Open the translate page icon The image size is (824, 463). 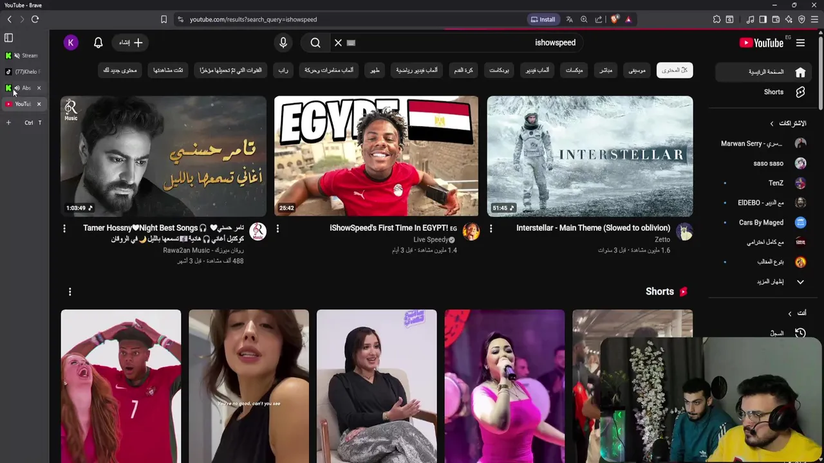point(569,19)
